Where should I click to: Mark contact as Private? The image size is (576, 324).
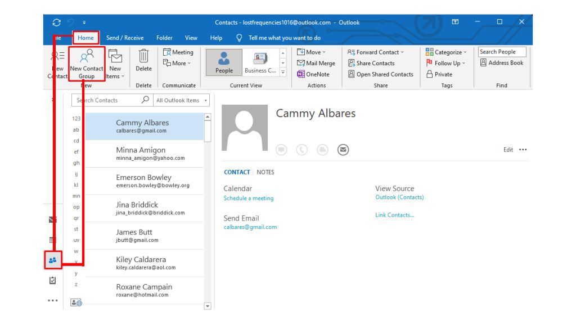pyautogui.click(x=439, y=74)
